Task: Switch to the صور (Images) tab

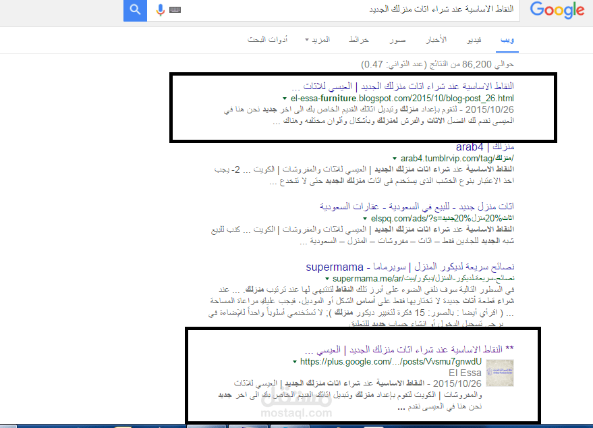Action: pos(398,39)
